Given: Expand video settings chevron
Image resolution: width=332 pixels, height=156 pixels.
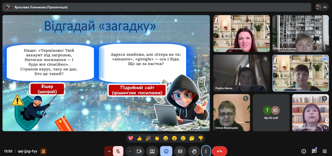Looking at the screenshot, I should coord(130,151).
